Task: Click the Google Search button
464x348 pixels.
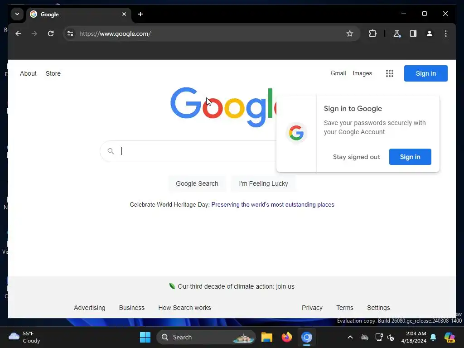Action: 197,184
